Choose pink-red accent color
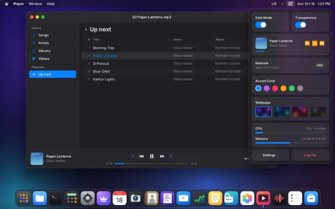 point(275,88)
